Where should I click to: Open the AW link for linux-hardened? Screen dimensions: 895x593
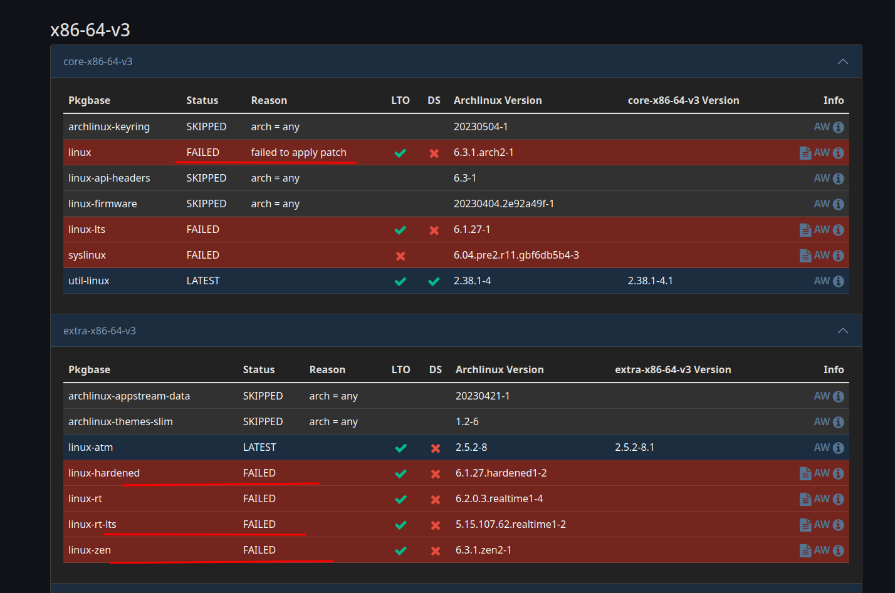(x=822, y=473)
